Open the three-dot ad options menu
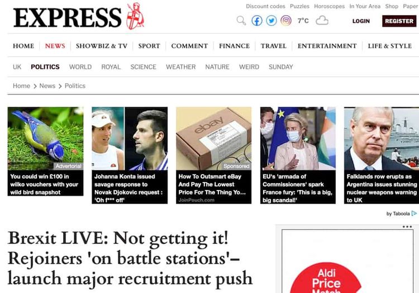419x293 pixels. coord(407,226)
